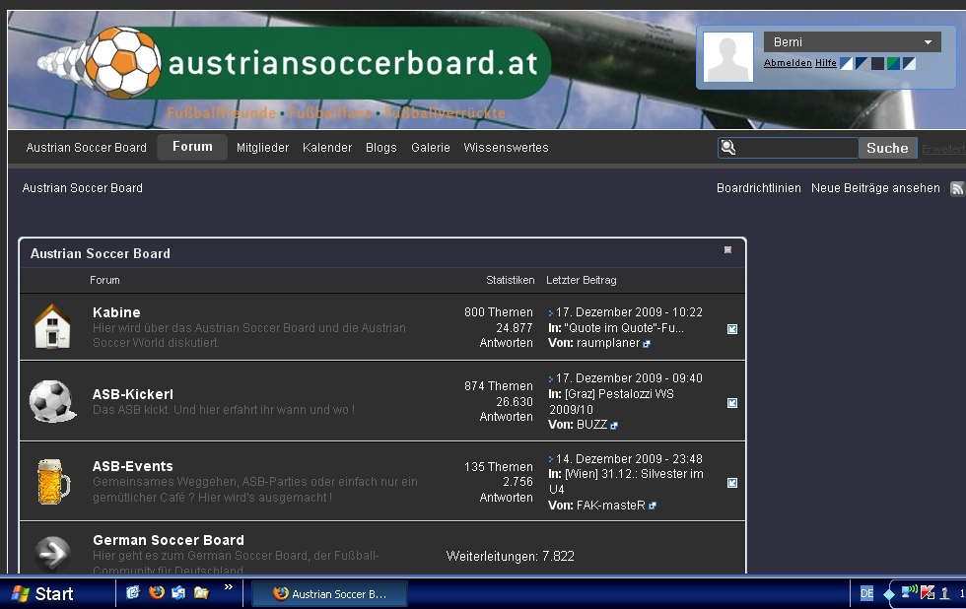Select the blue-and-white skin swatch
This screenshot has width=966, height=609.
pos(847,63)
